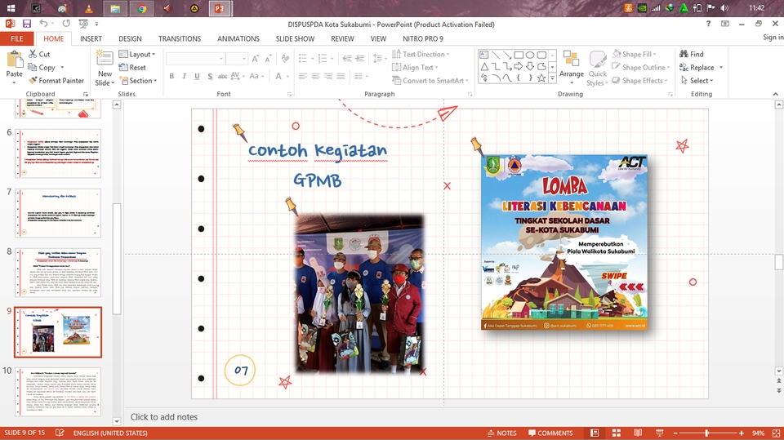
Task: Switch to TRANSITIONS tab
Action: click(x=180, y=38)
